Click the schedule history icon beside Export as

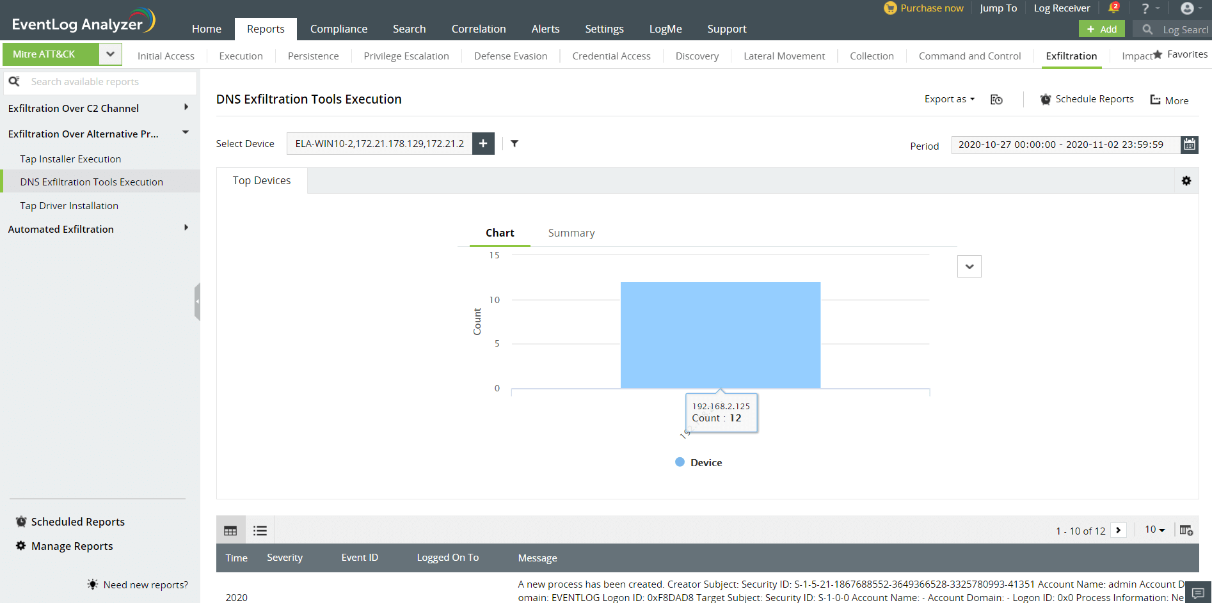996,99
